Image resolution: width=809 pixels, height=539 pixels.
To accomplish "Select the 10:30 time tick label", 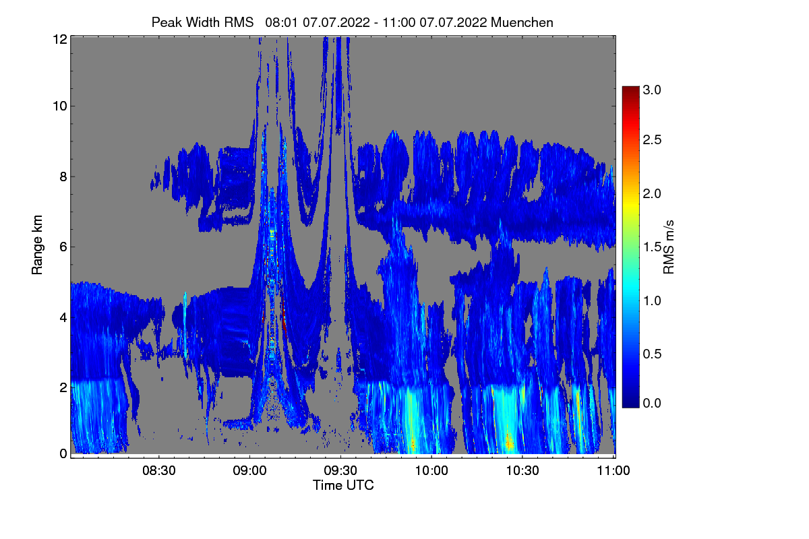I will (x=523, y=472).
